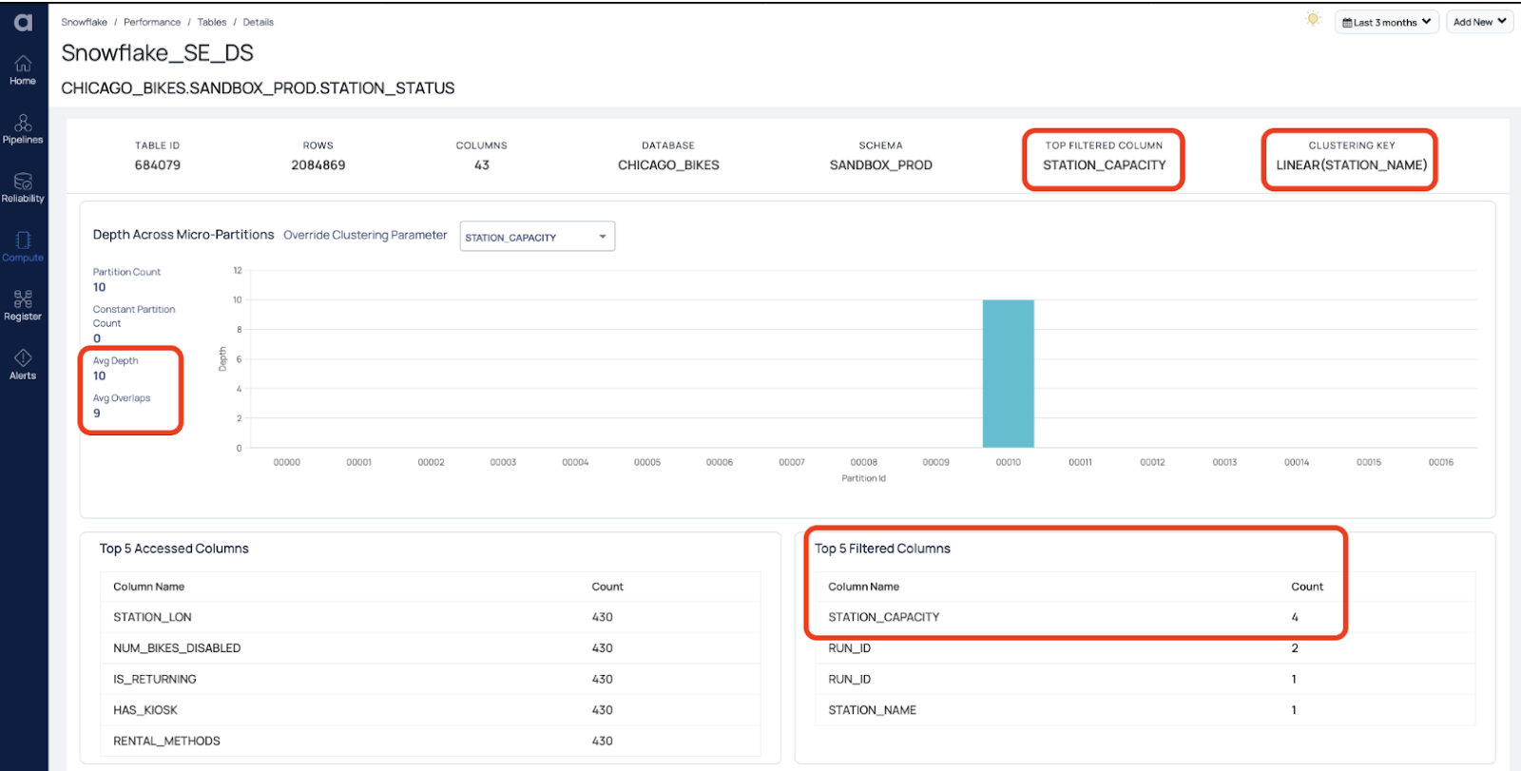Select the STATION_LON row in accessed columns
This screenshot has height=771, width=1521.
click(152, 617)
